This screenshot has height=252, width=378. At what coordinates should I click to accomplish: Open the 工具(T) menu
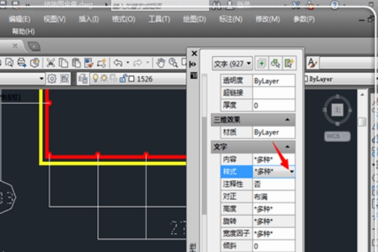(x=159, y=20)
